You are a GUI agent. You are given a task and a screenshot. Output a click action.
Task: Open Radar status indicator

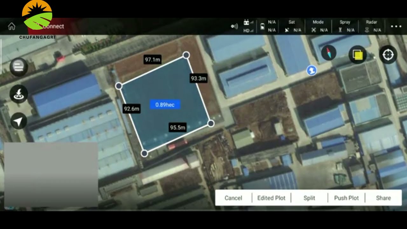click(x=372, y=26)
